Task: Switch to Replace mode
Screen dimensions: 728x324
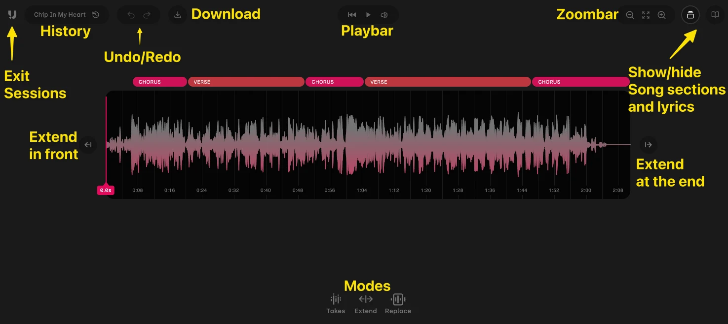Action: coord(398,304)
